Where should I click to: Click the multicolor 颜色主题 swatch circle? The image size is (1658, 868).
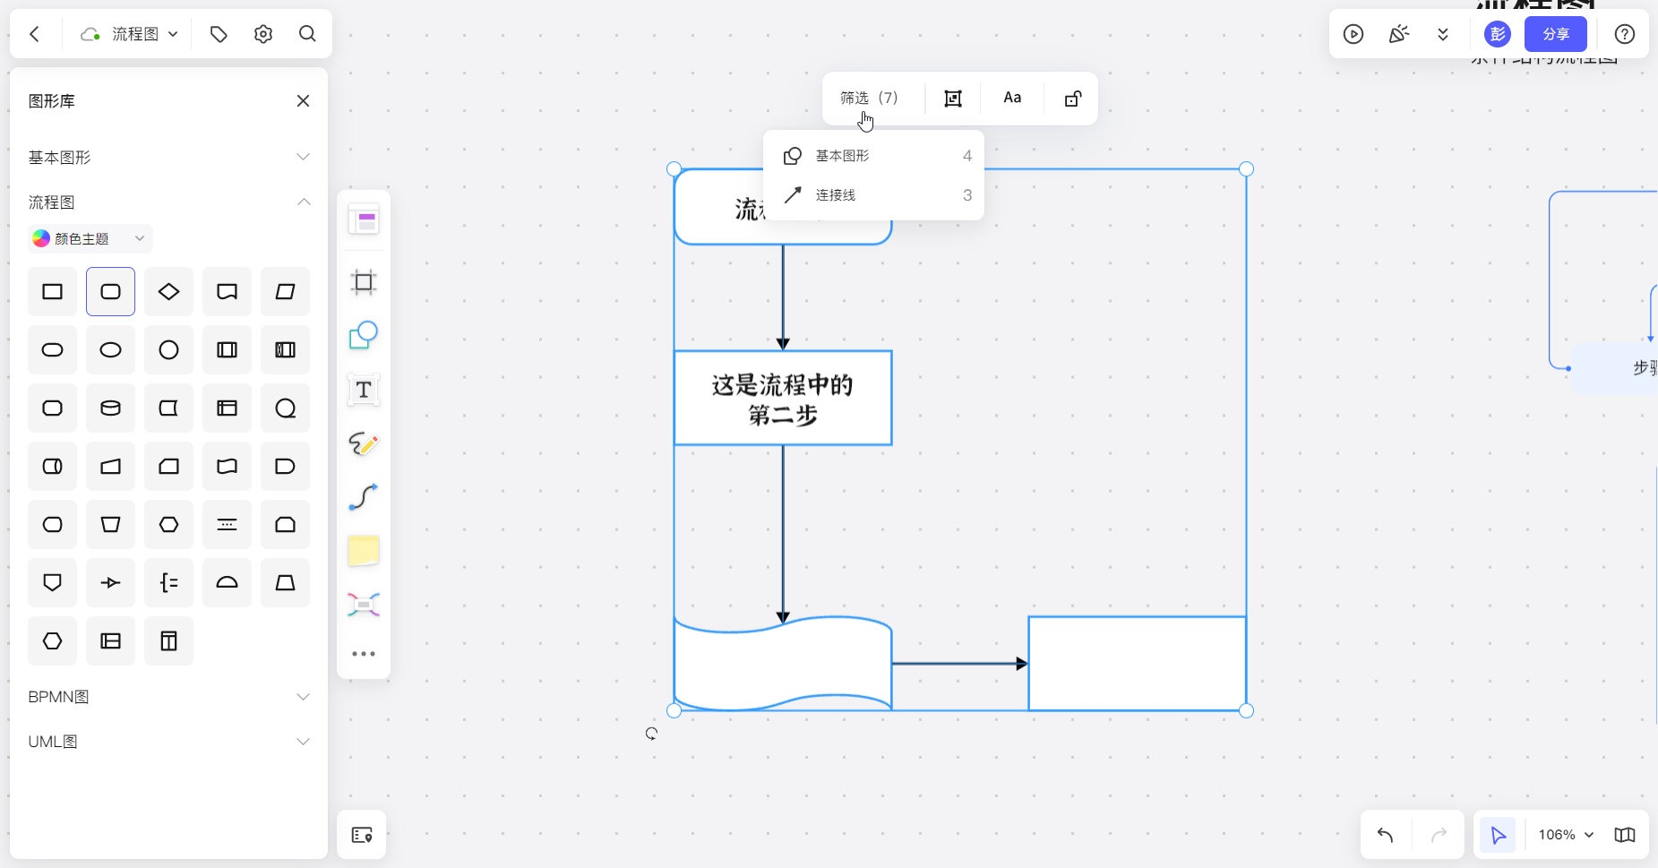pyautogui.click(x=41, y=239)
